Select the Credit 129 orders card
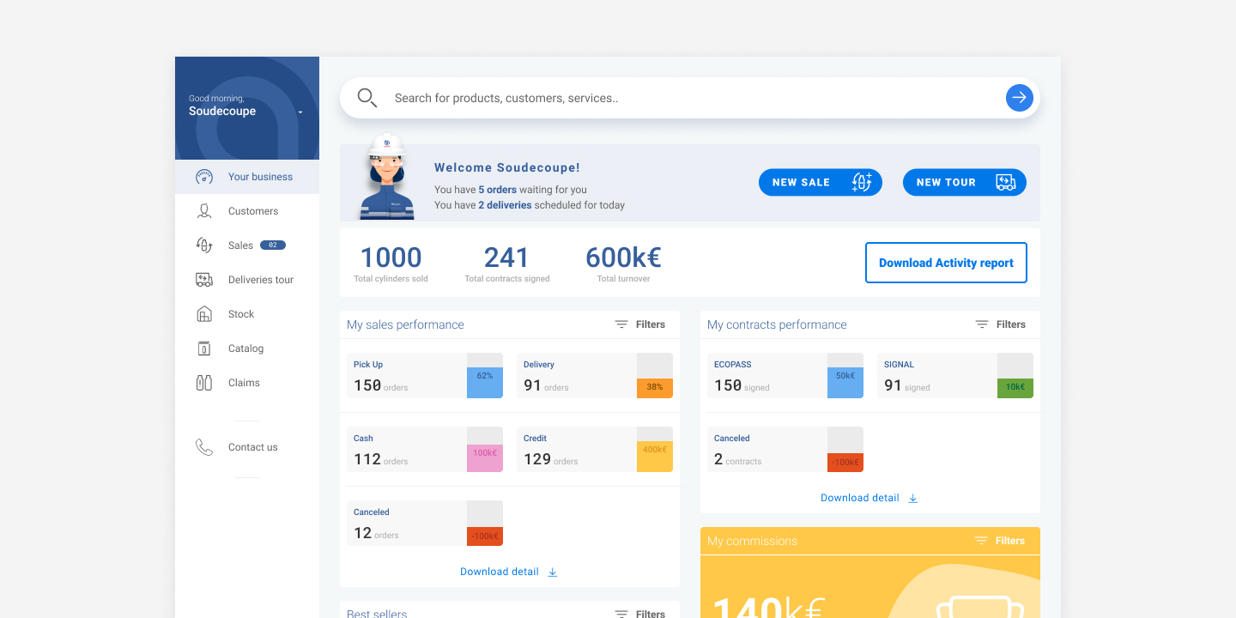The width and height of the screenshot is (1236, 618). [x=595, y=450]
